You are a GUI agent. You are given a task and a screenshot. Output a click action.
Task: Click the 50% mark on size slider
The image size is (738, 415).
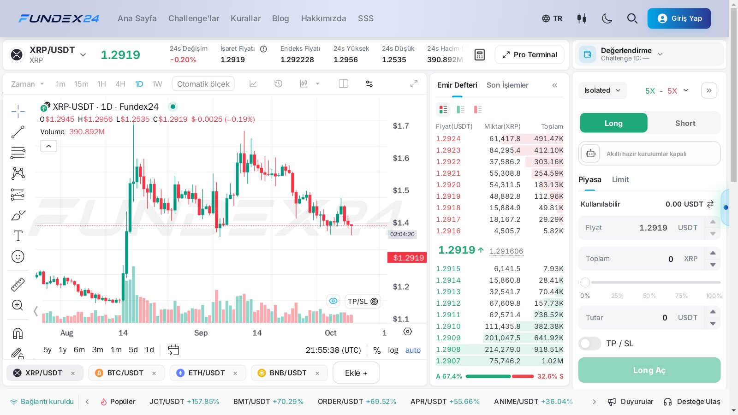pyautogui.click(x=649, y=296)
